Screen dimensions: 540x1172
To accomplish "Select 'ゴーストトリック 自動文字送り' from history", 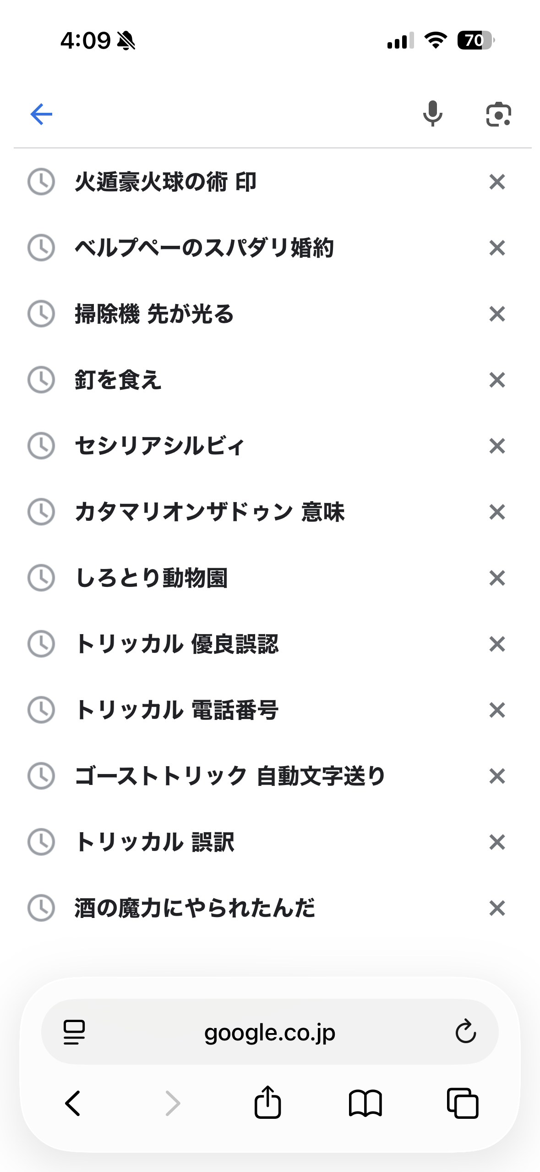I will [230, 776].
